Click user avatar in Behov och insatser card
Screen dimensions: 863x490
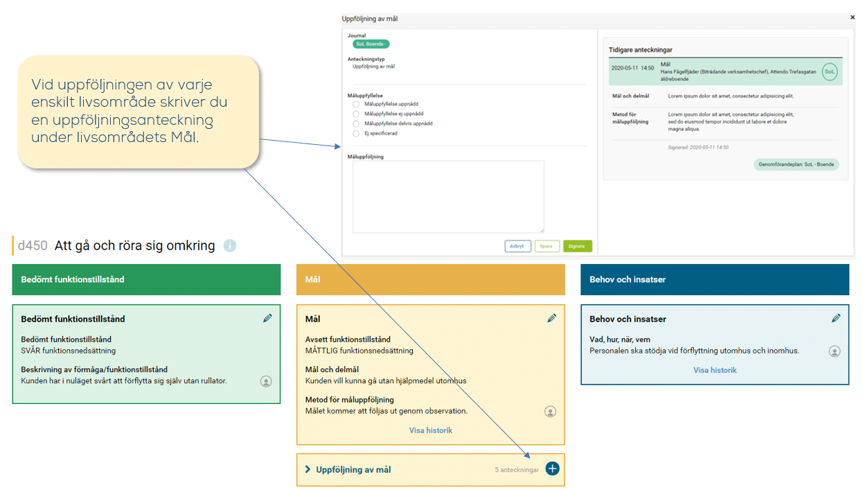[x=835, y=351]
